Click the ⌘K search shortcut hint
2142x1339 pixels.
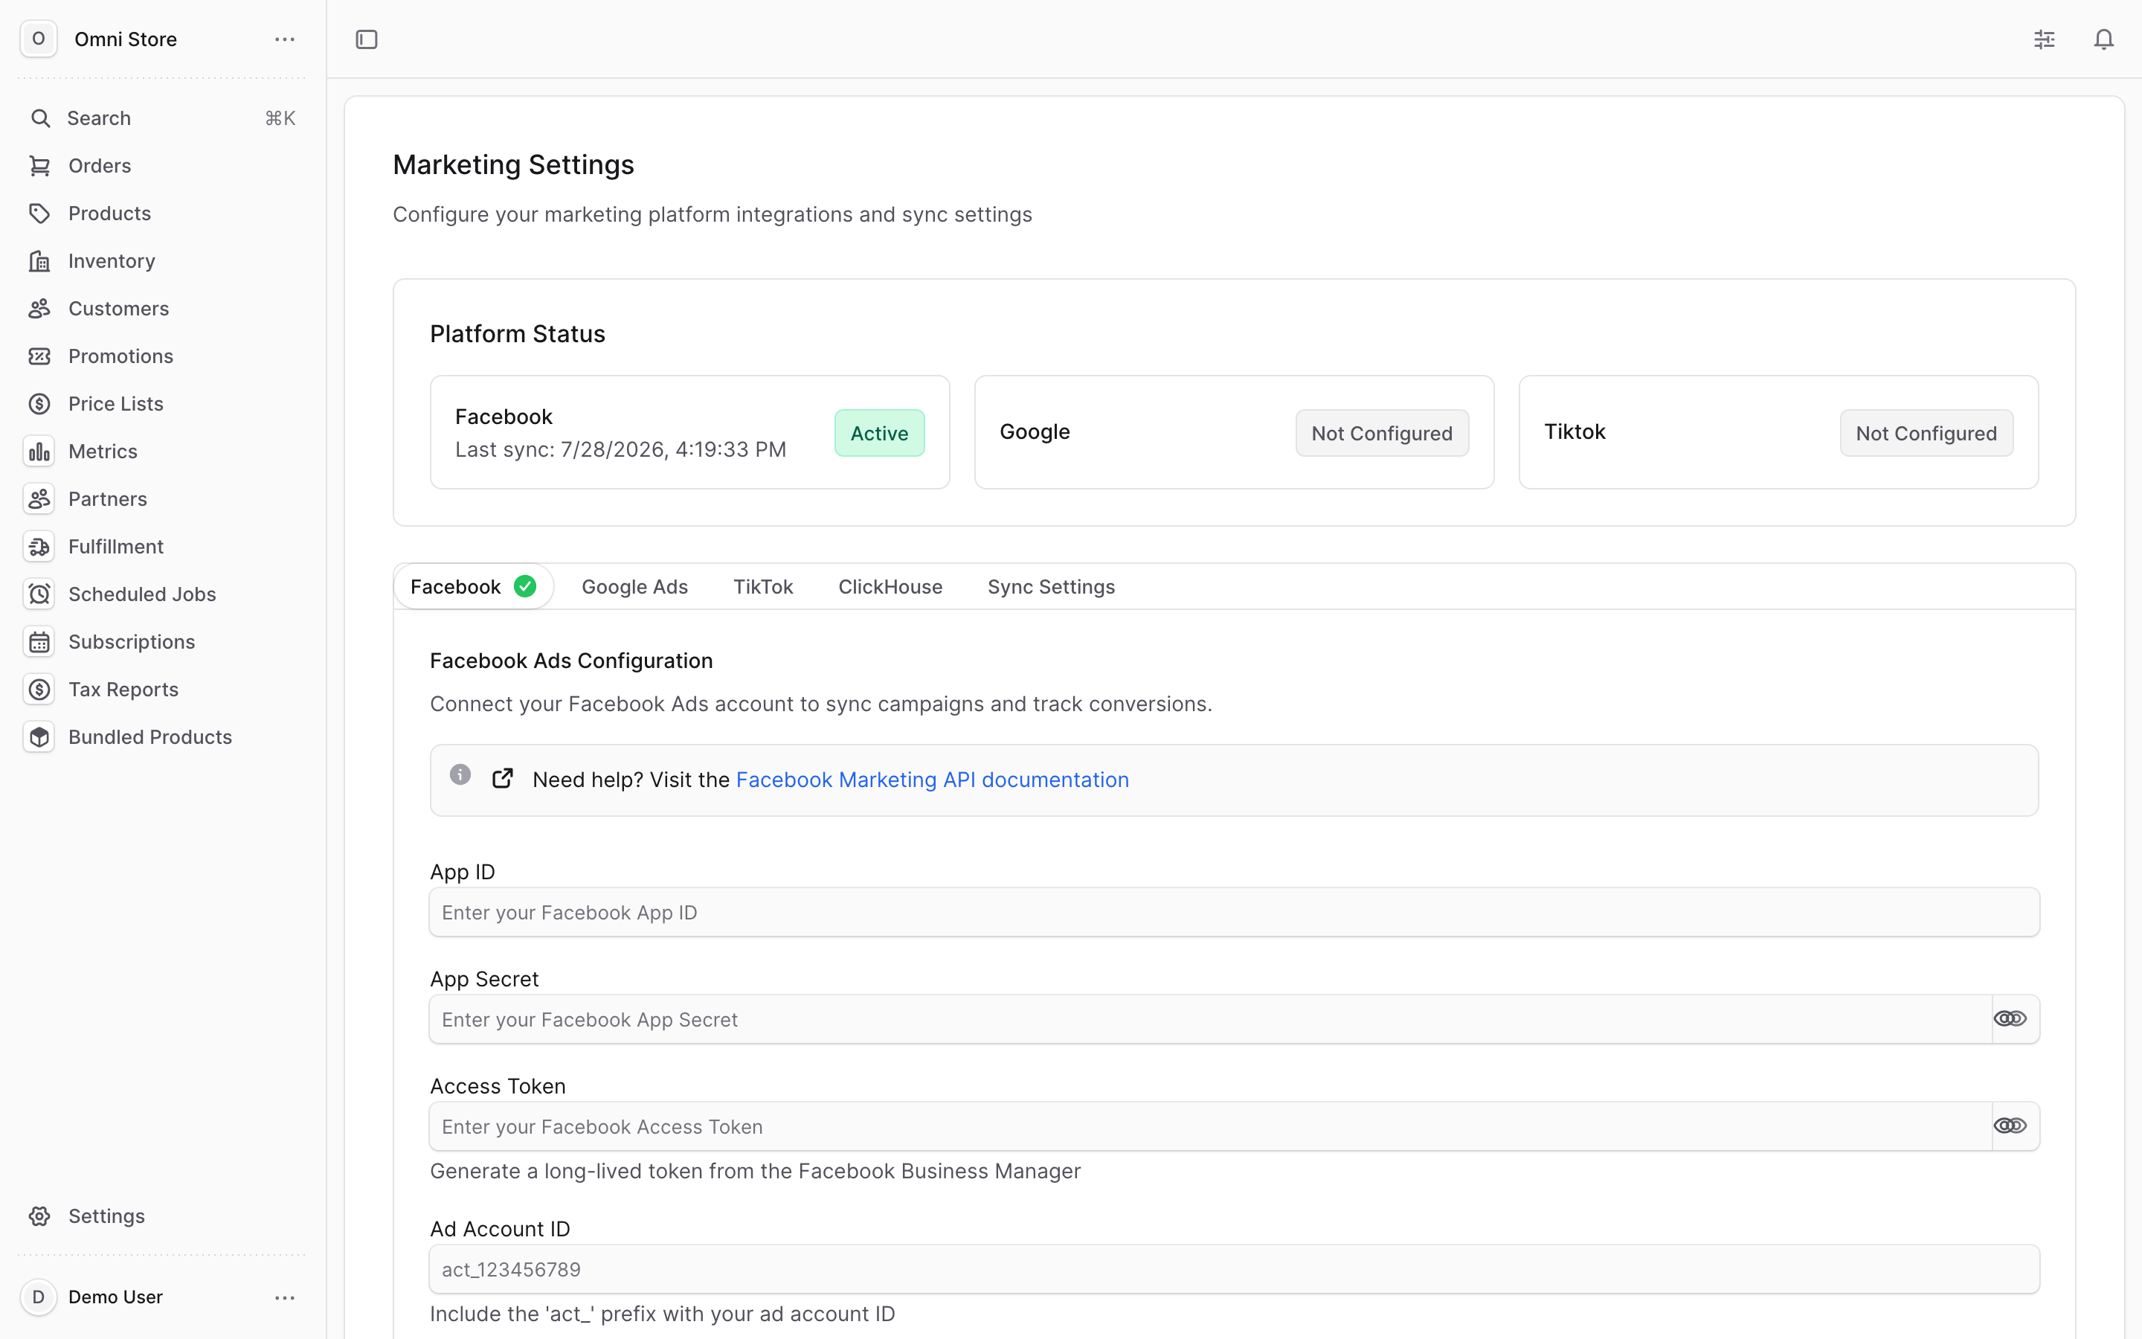point(280,118)
